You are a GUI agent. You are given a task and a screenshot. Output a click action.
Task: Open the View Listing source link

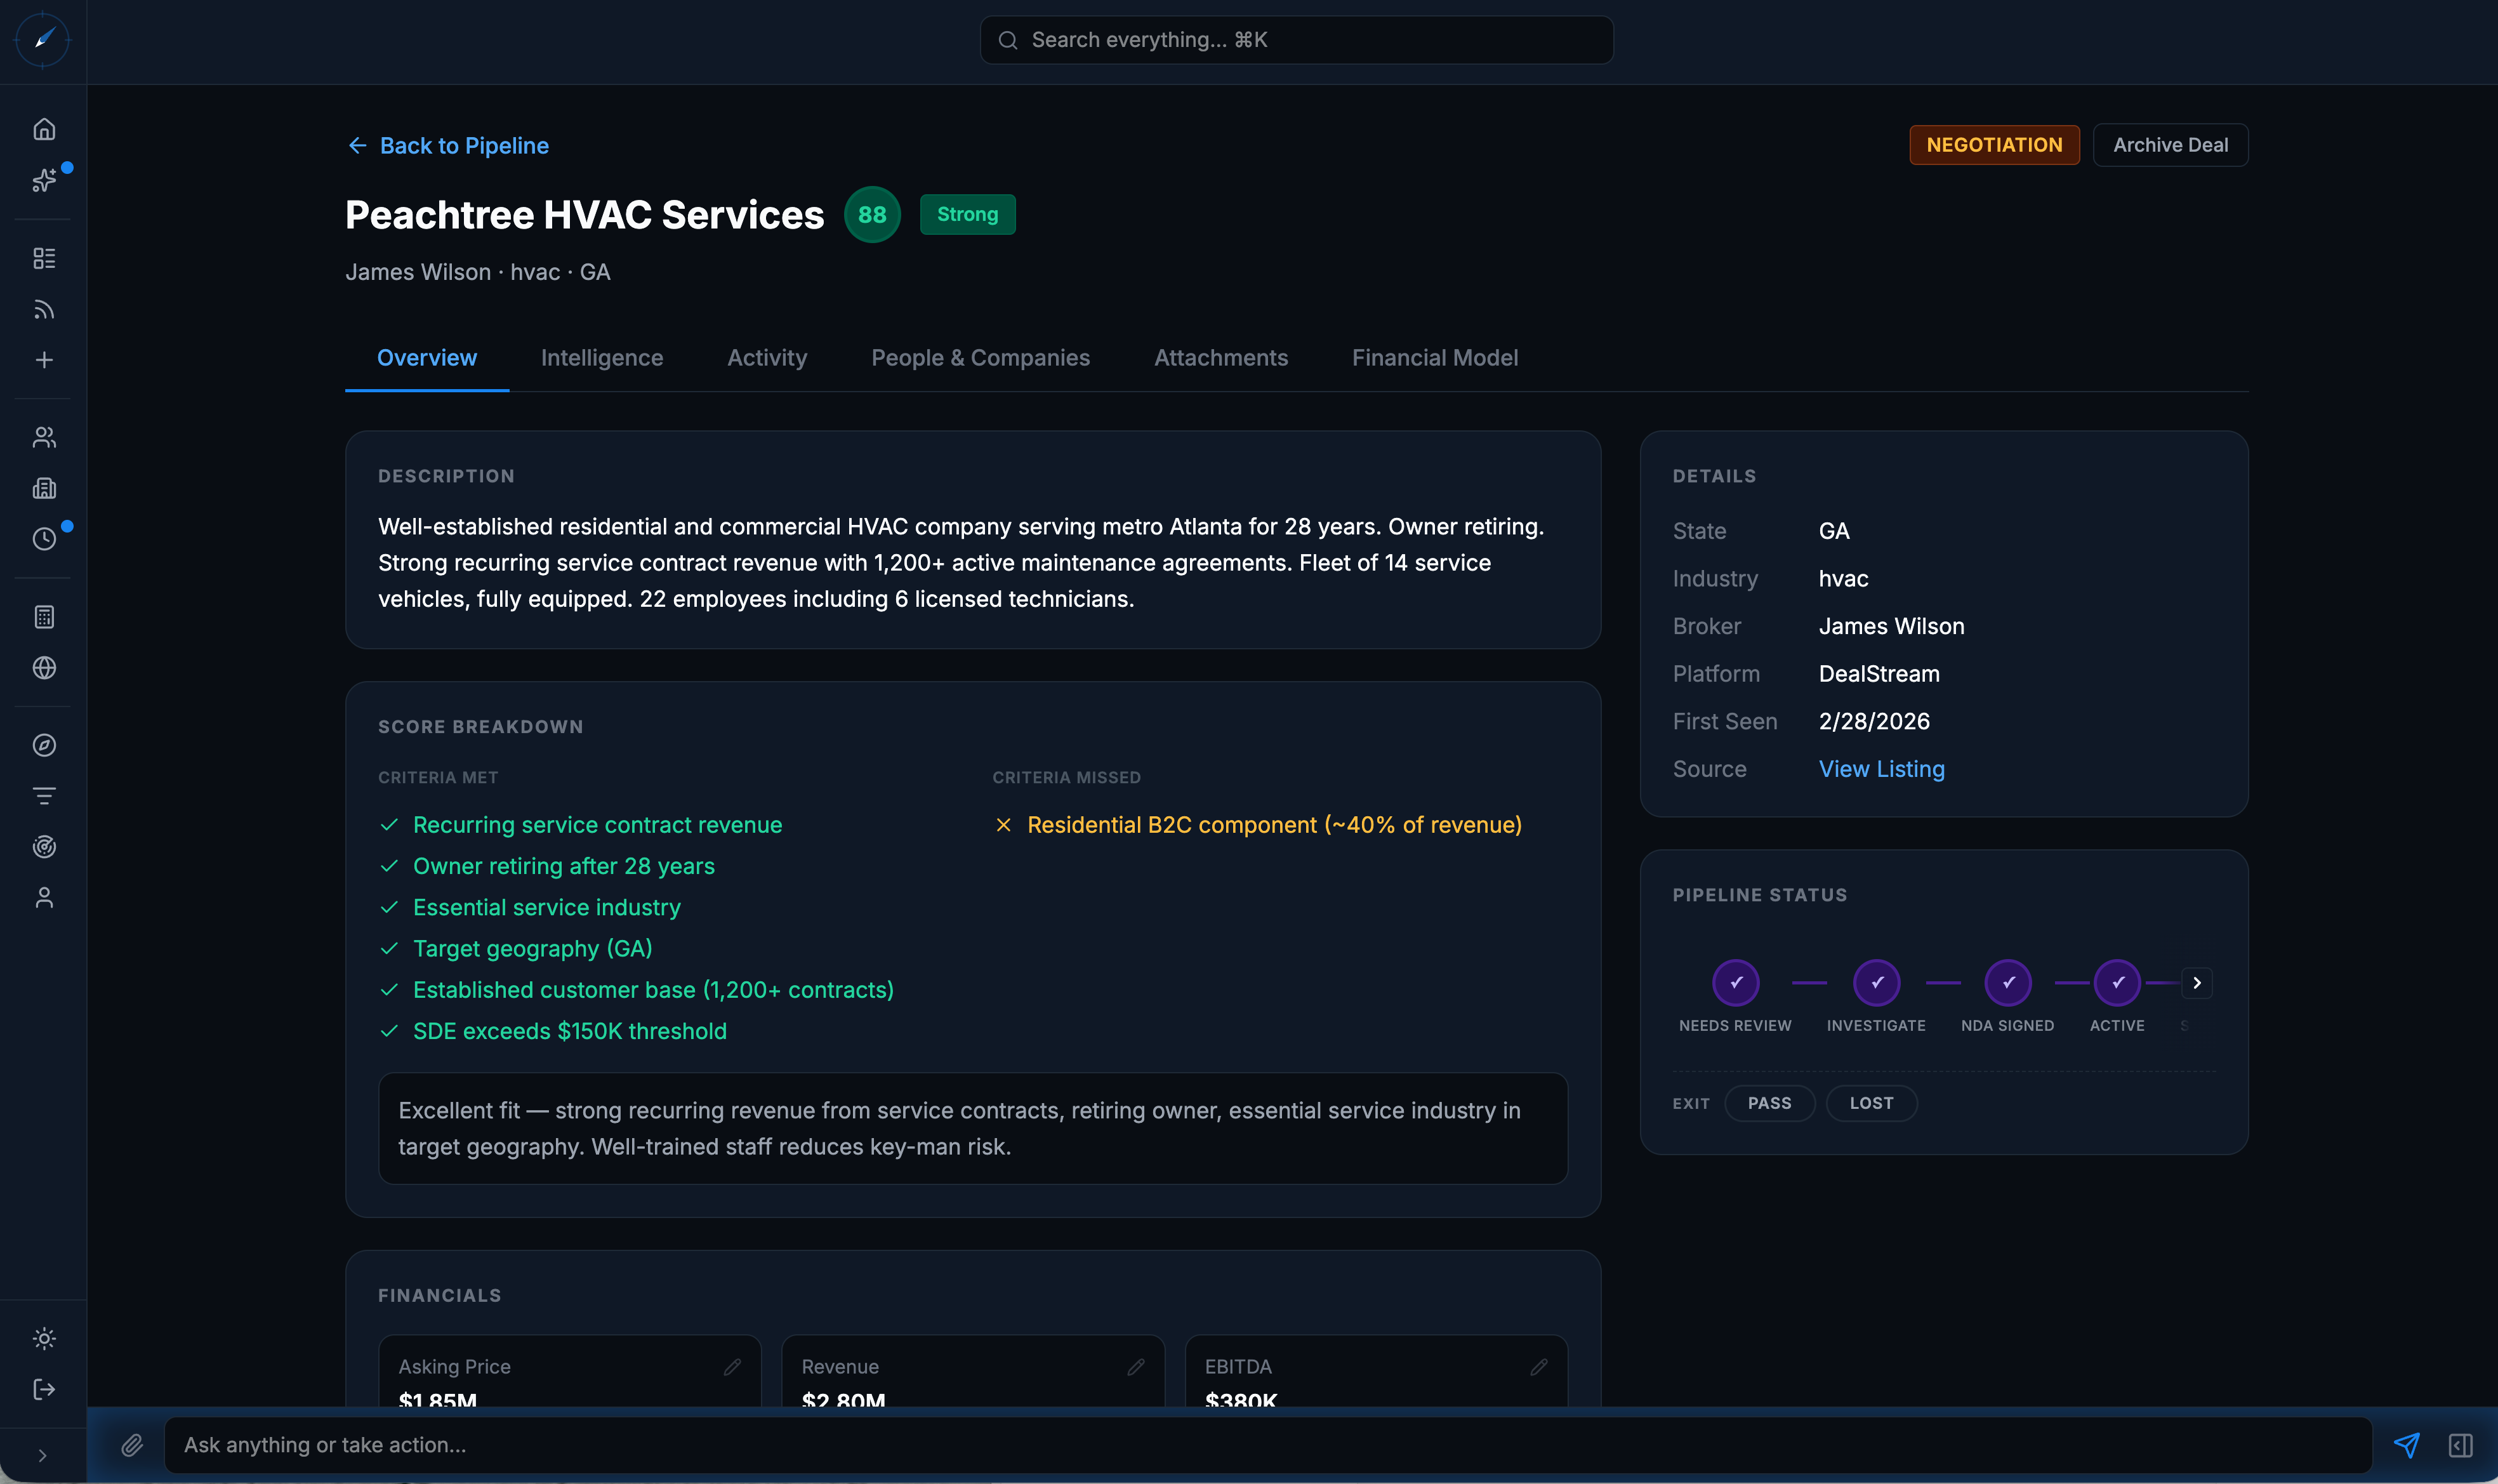click(1880, 769)
